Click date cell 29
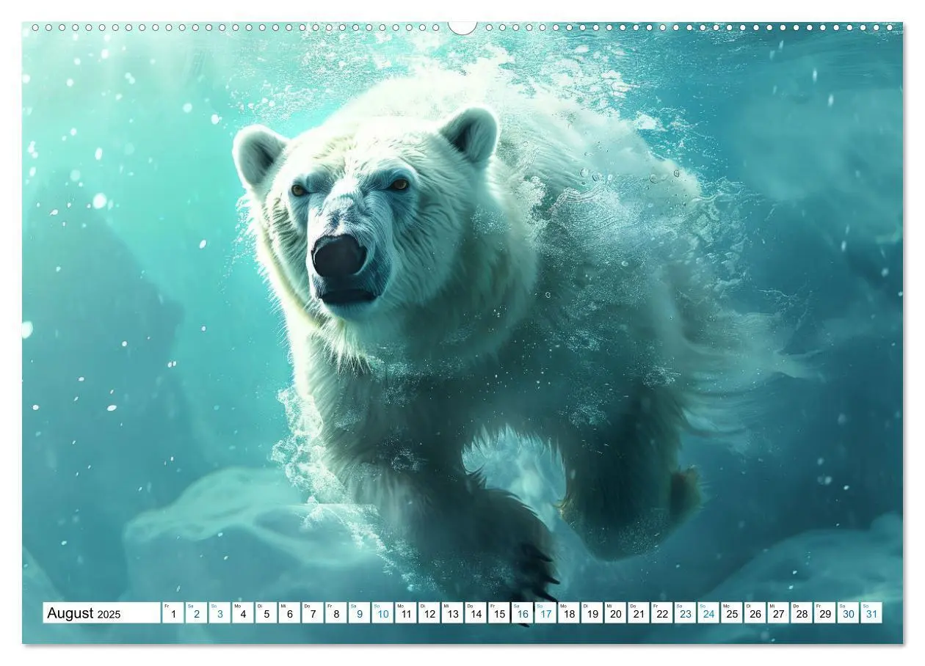Screen dimensions: 925x666 pos(825,613)
